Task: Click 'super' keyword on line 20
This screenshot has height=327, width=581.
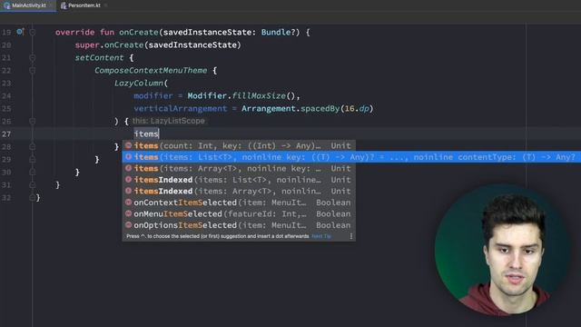Action: 87,45
